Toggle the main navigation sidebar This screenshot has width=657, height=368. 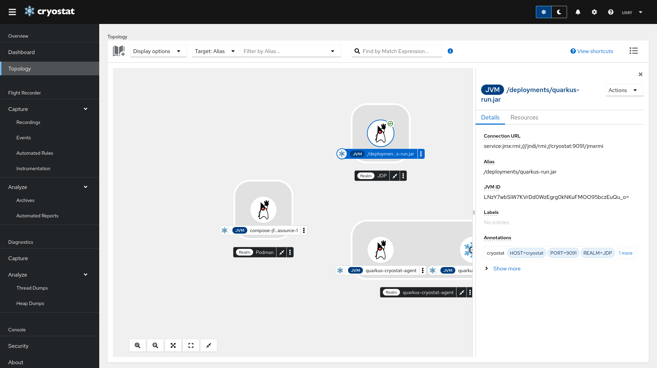12,12
